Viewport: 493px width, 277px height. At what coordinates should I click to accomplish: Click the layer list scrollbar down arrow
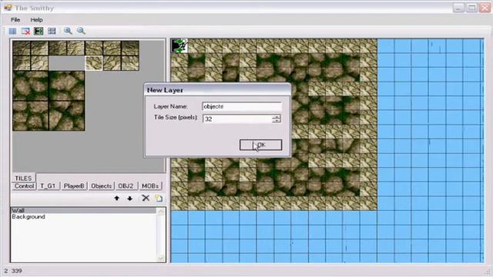coord(161,259)
